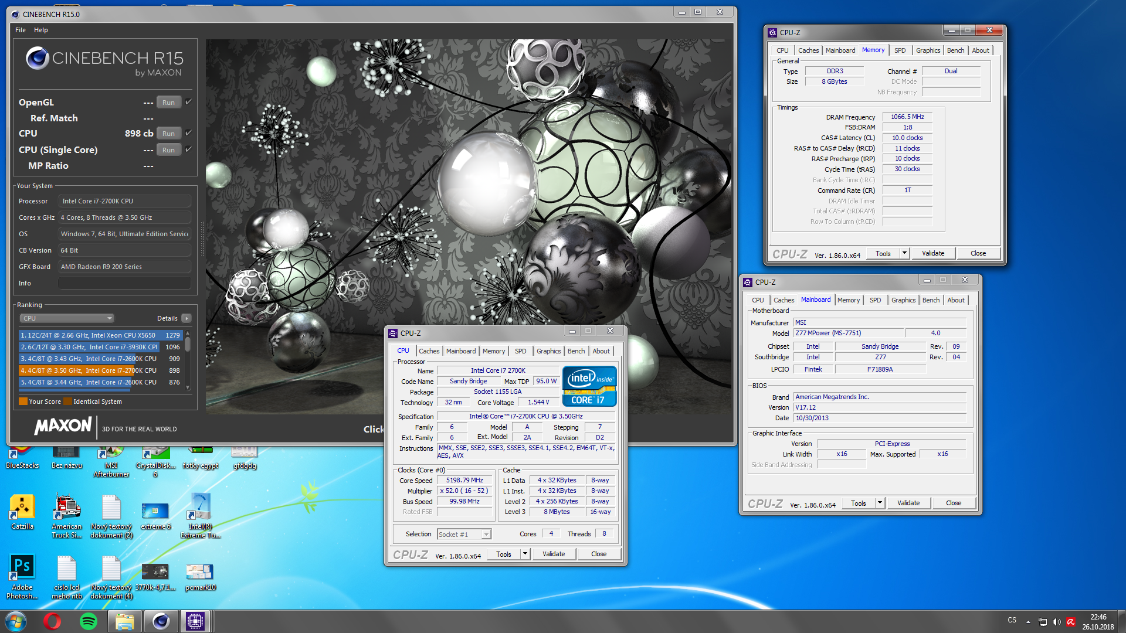Select ranking row Core i7-3930K

click(x=101, y=347)
